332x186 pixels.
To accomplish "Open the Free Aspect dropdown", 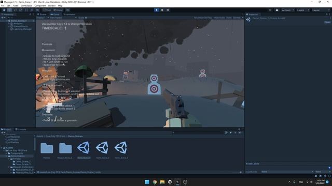I will click(x=63, y=18).
